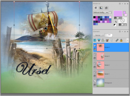
Task: Toggle visibility of Raster 2 layer
Action: 95,63
